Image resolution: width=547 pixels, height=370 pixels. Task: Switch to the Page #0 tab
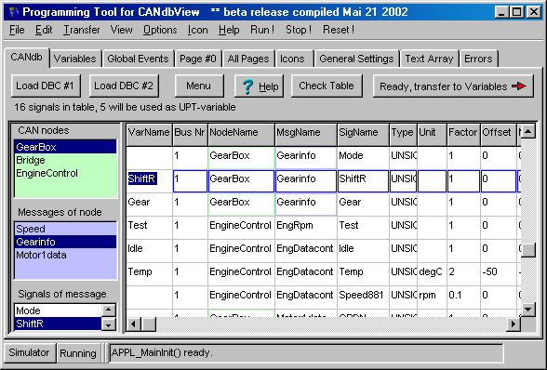198,59
